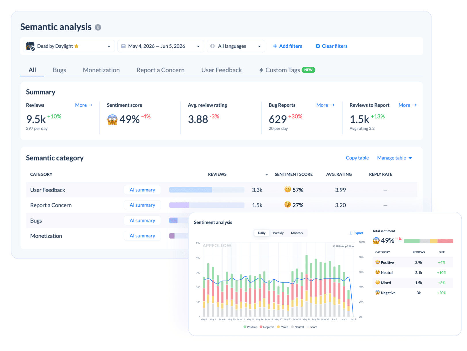Click Copy table
This screenshot has height=351, width=467.
(357, 158)
